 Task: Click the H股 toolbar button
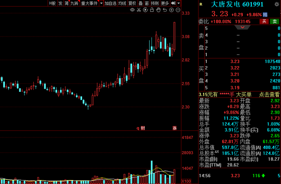pyautogui.click(x=53, y=3)
